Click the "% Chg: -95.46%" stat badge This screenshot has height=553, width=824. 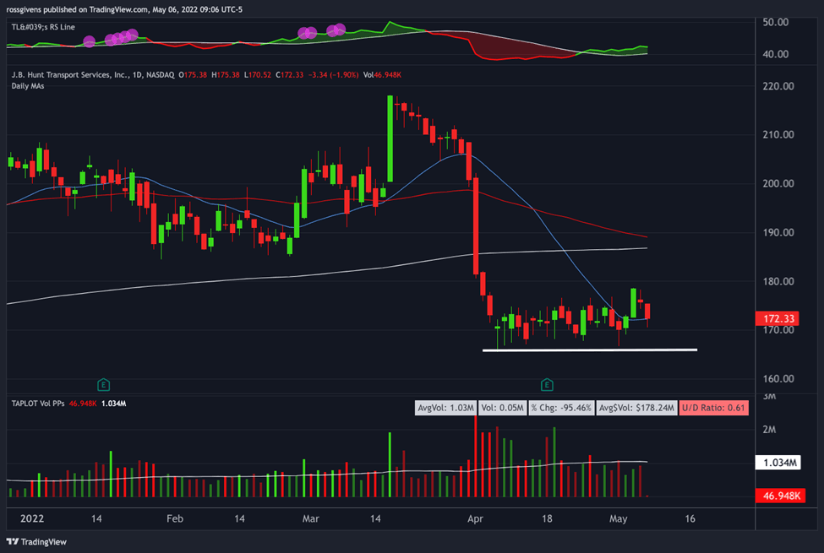tap(559, 404)
